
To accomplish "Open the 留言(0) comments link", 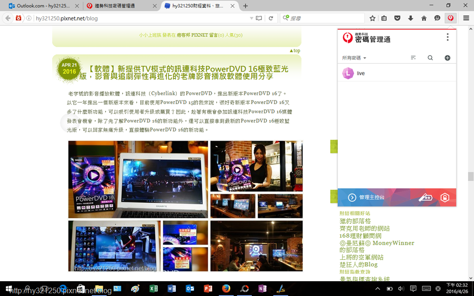I will [x=217, y=35].
